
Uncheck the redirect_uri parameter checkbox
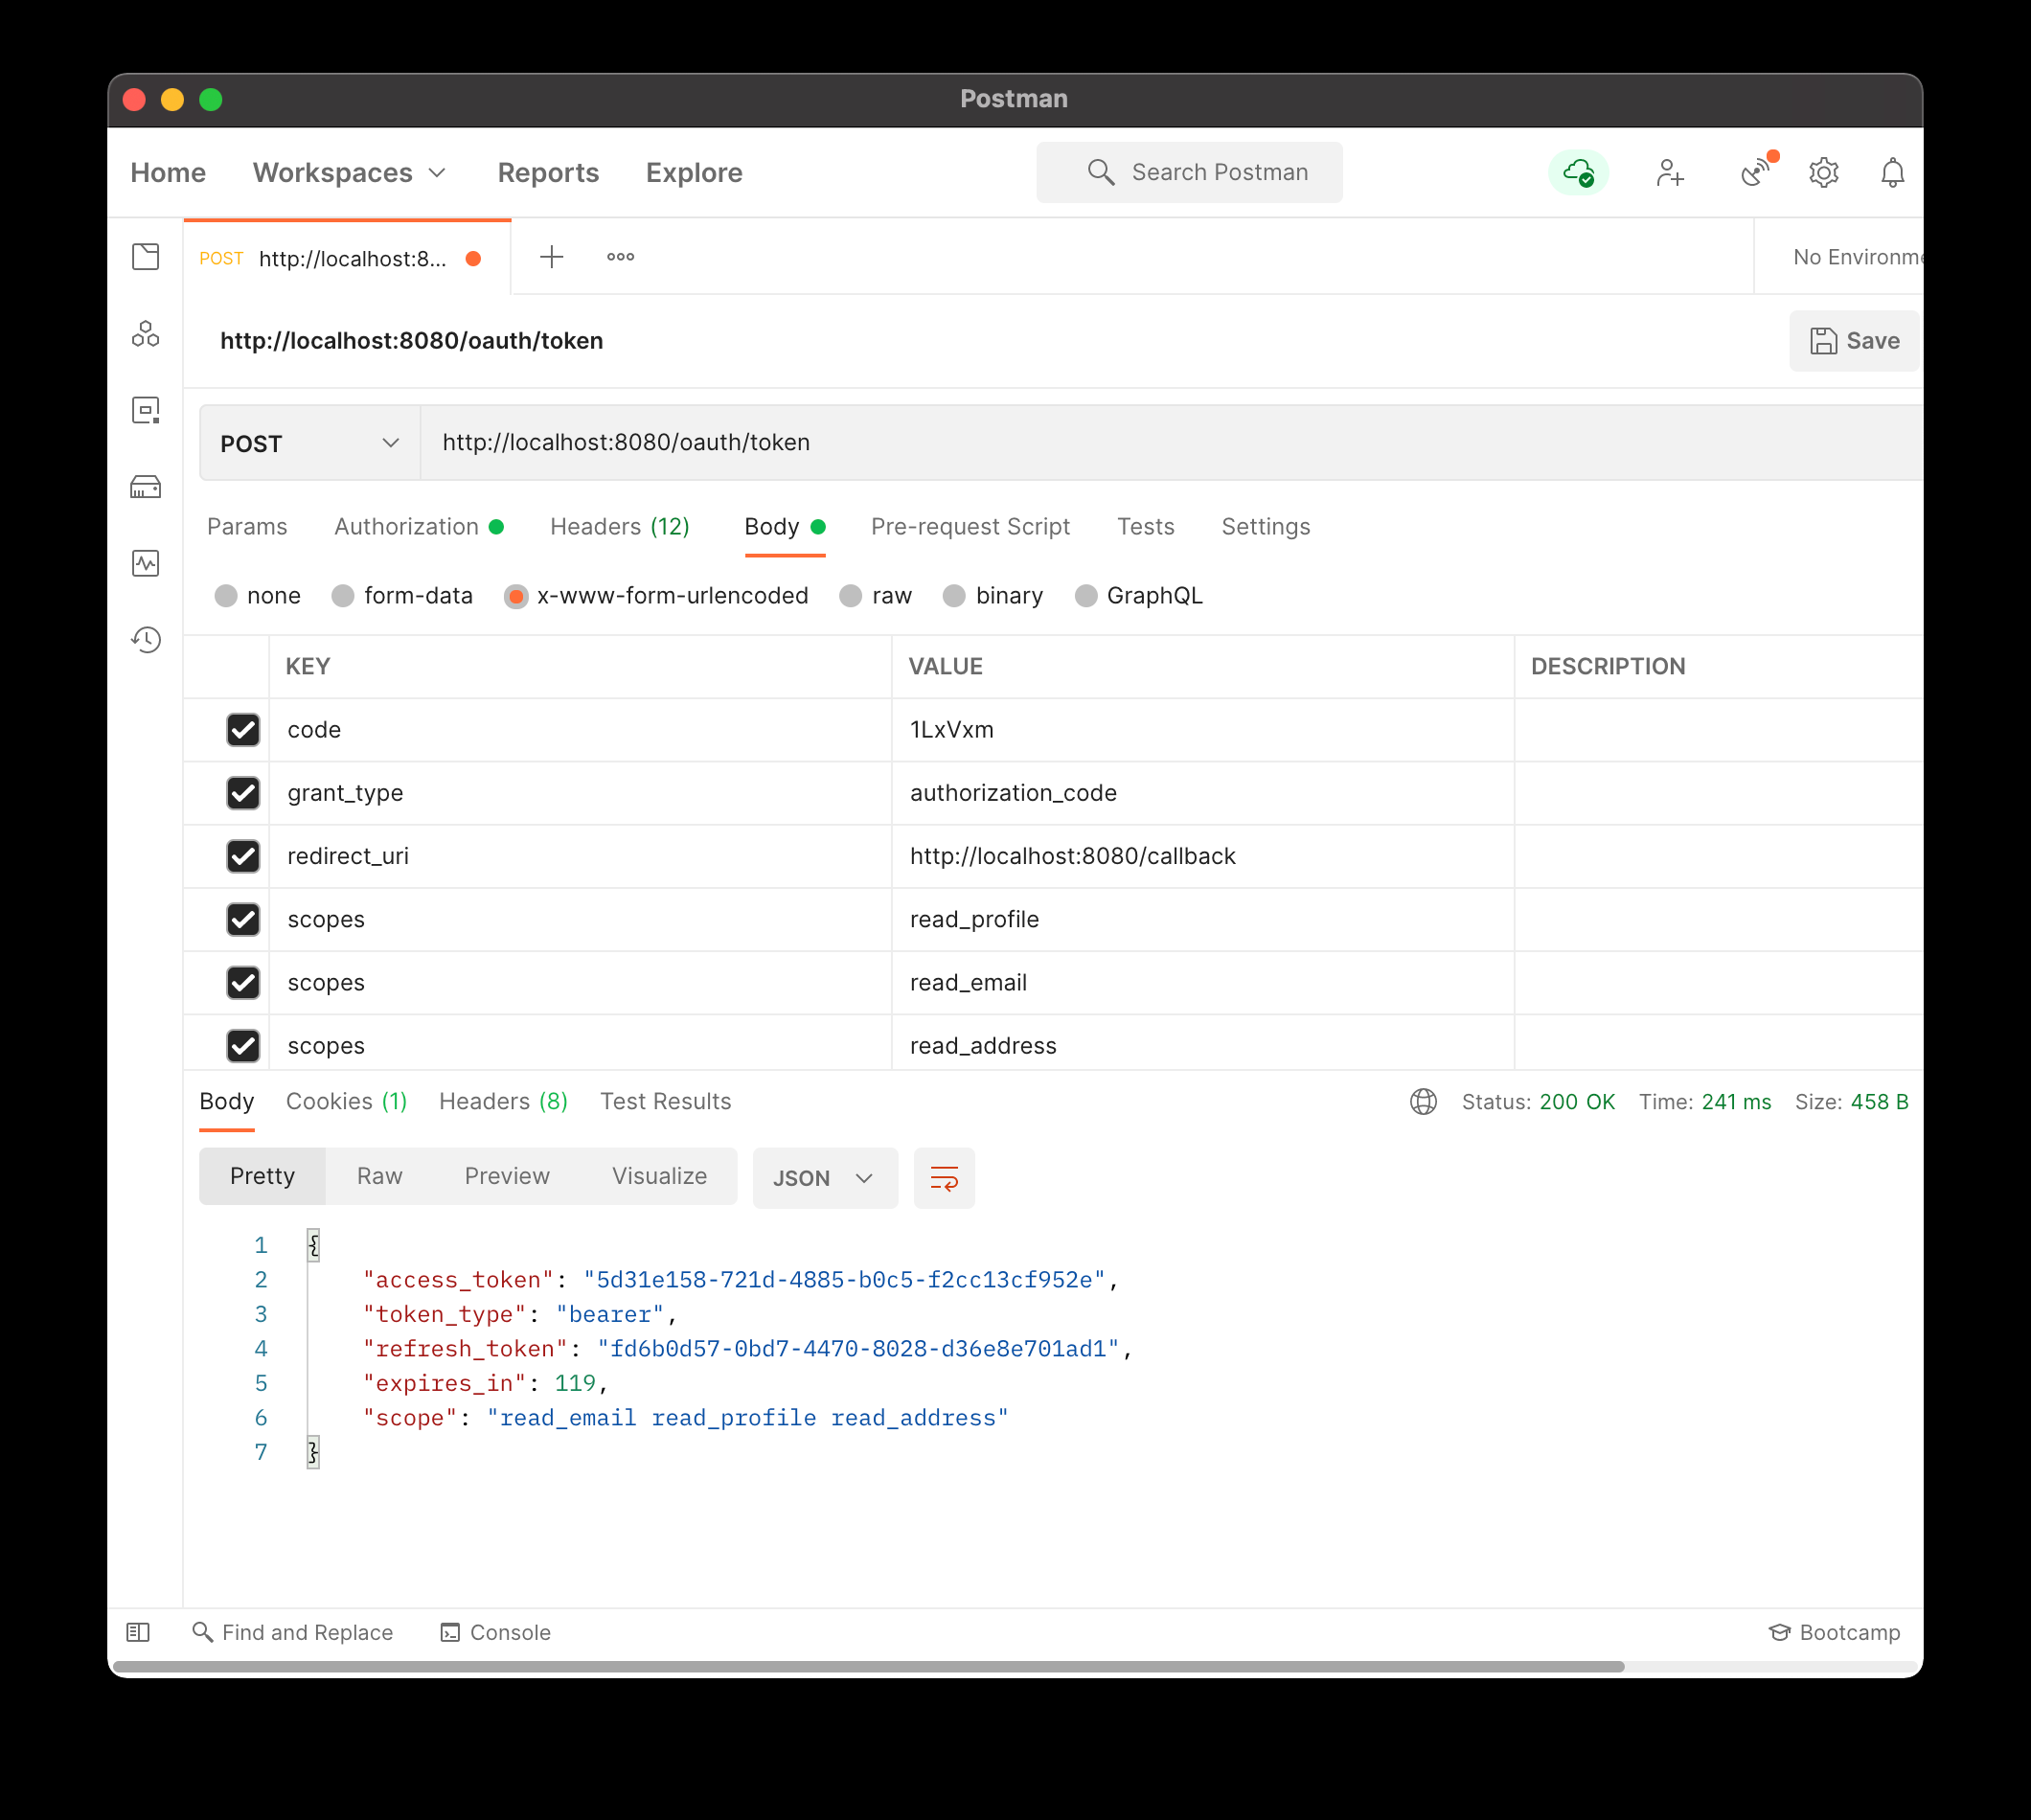point(243,856)
